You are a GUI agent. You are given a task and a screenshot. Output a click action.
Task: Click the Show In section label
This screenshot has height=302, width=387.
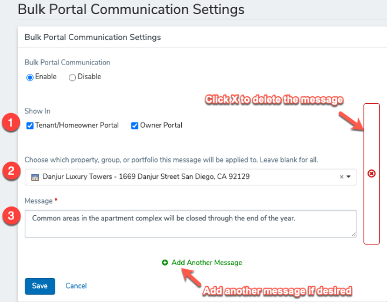click(x=37, y=111)
